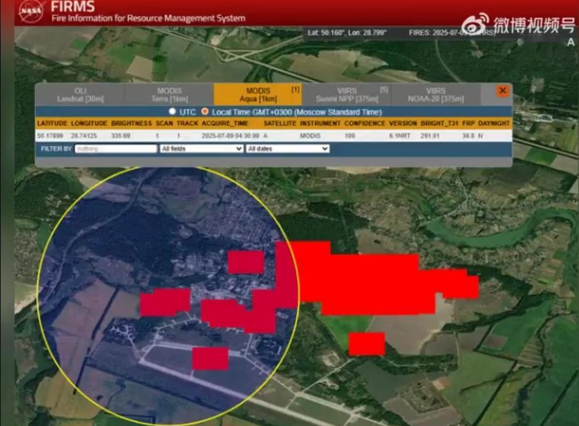Viewport: 579px width, 426px height.
Task: Close the fire data popup panel
Action: point(502,91)
